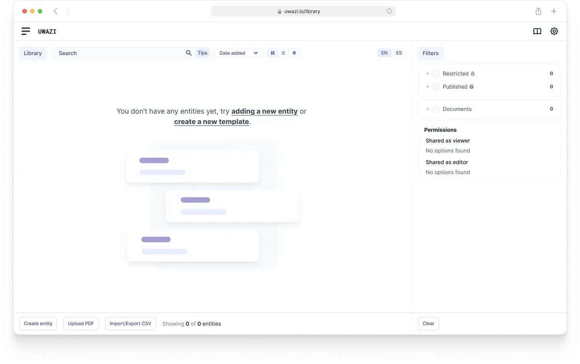Click the search magnifier icon

(x=188, y=53)
